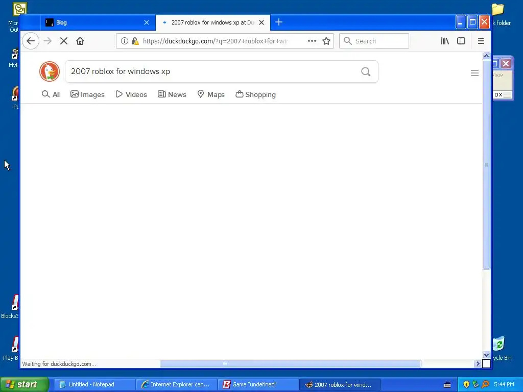
Task: Open the Shopping results tab
Action: tap(255, 94)
